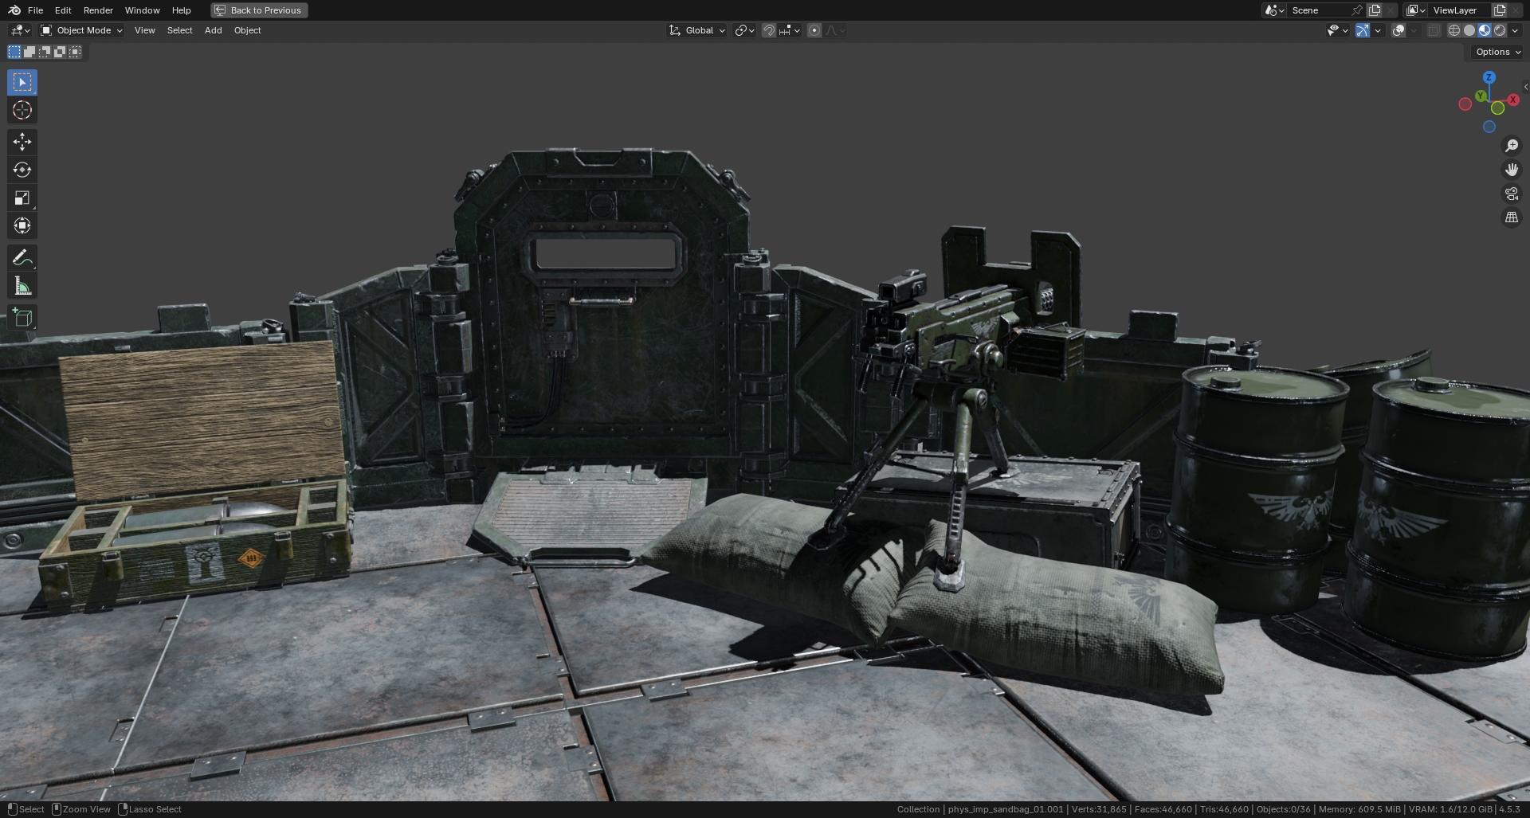
Task: Click the Scene name field
Action: (x=1319, y=10)
